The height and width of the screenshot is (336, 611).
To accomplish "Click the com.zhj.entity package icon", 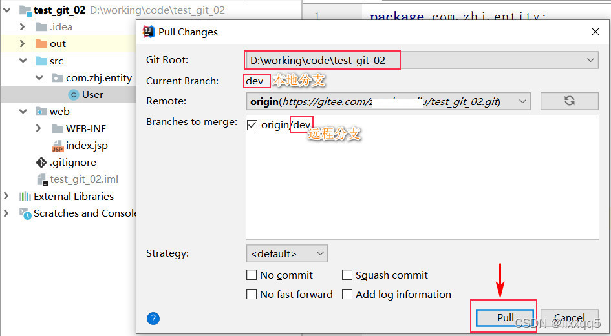I will tap(58, 78).
